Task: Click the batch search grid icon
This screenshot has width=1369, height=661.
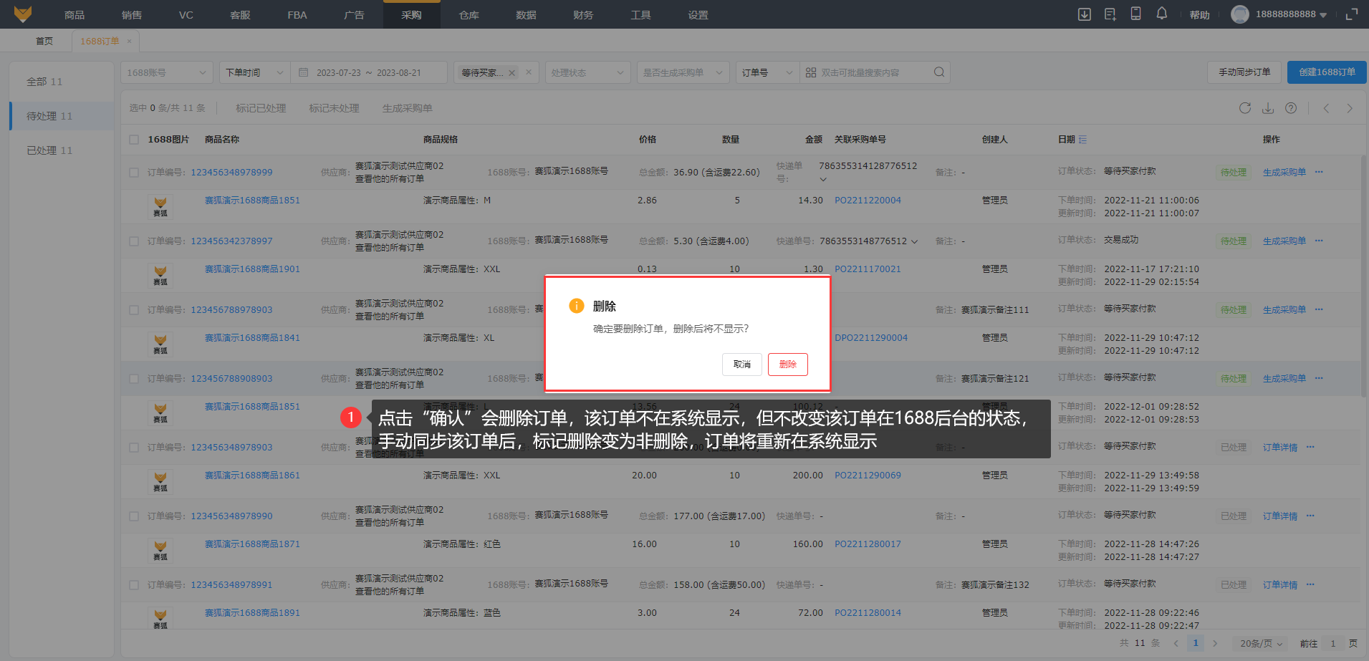Action: coord(811,72)
